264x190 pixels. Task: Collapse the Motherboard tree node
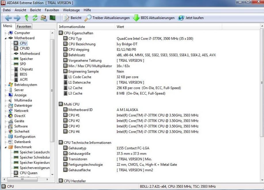click(5, 38)
